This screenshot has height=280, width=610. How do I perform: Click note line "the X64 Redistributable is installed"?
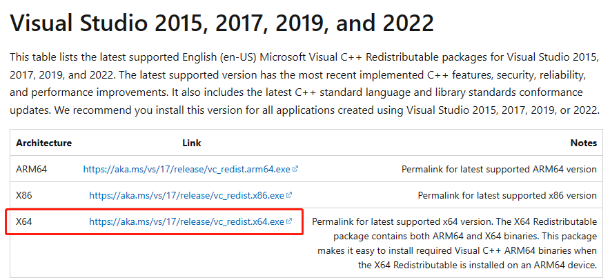point(478,266)
